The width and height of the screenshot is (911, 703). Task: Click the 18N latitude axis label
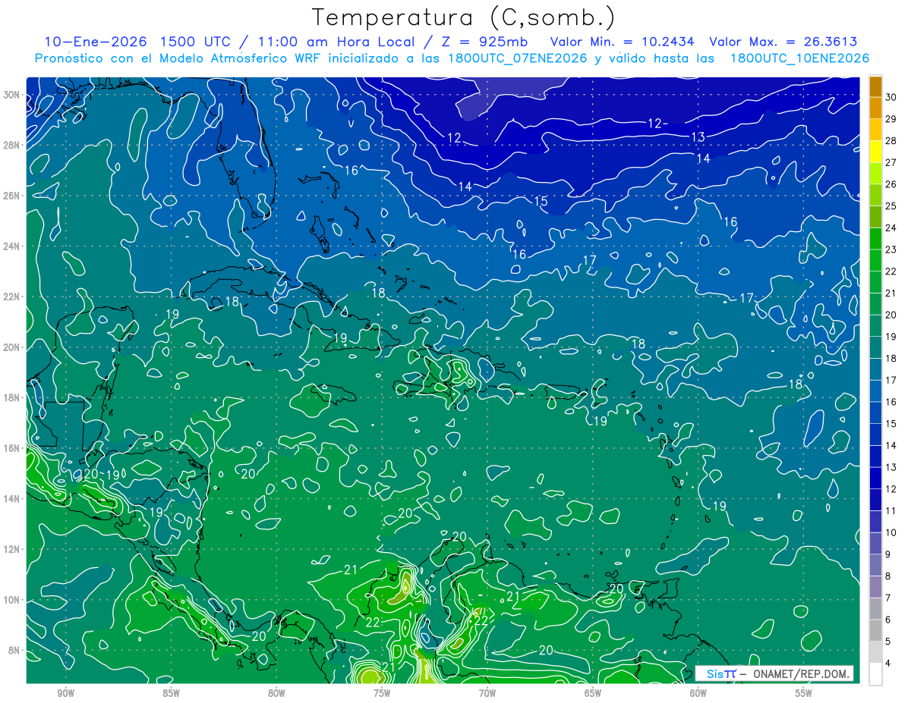click(11, 397)
